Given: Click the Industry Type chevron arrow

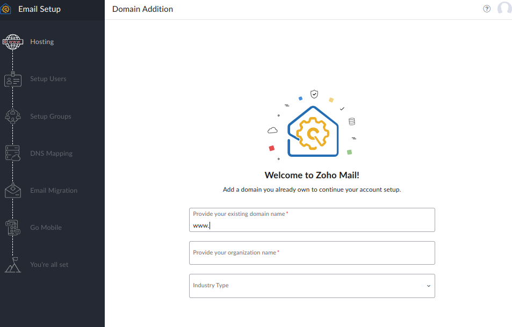Looking at the screenshot, I should click(x=429, y=286).
